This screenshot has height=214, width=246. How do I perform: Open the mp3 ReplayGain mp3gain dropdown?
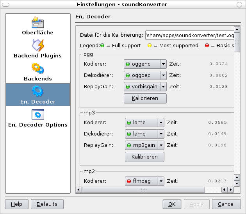point(144,145)
